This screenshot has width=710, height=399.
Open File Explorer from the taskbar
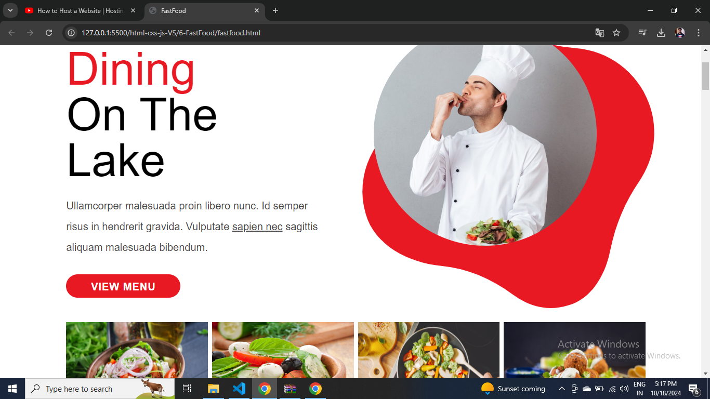[x=214, y=389]
